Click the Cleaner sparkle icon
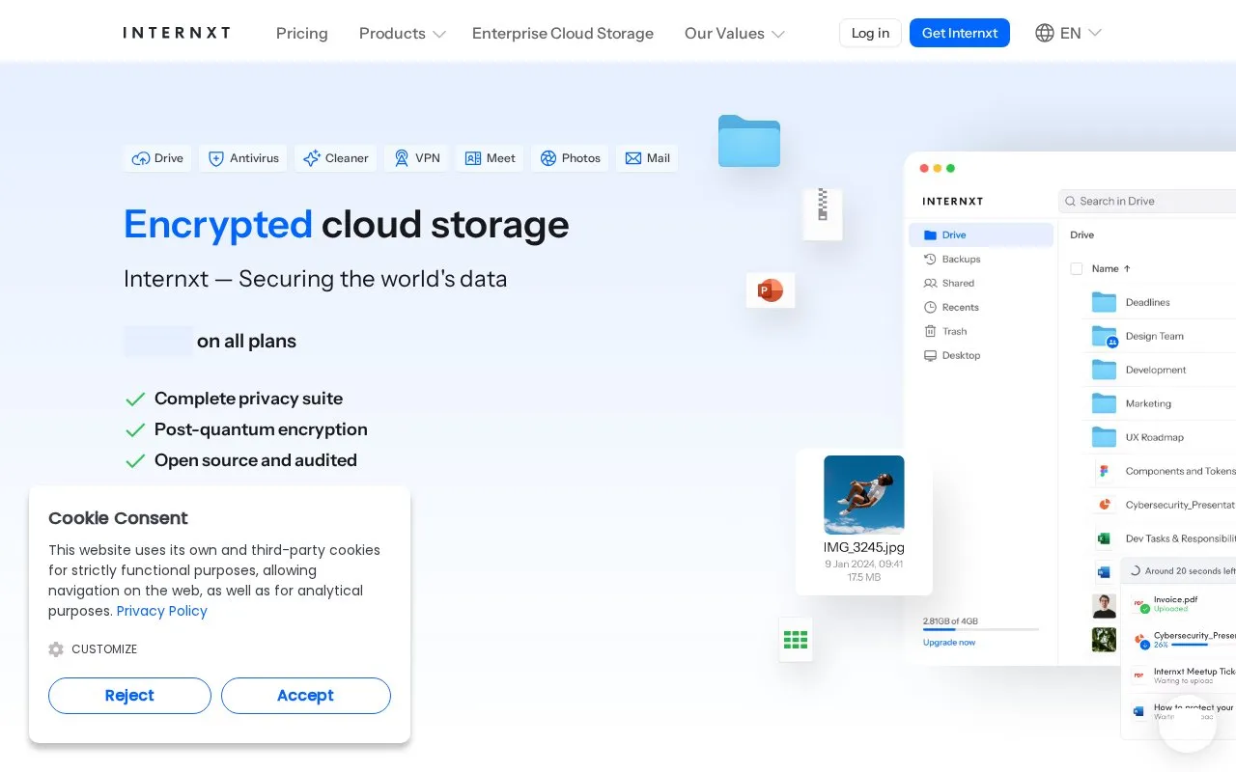Viewport: 1236px width, 772px height. [x=311, y=158]
